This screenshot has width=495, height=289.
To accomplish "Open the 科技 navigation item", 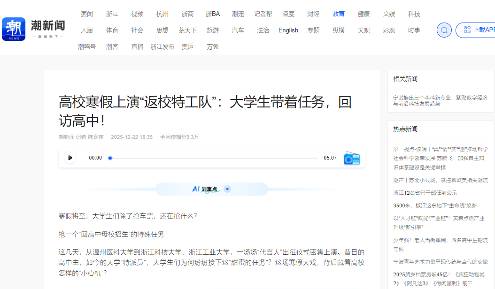I will point(414,14).
